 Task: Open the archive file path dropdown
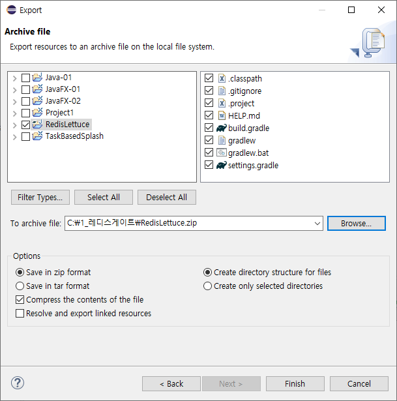(x=317, y=224)
